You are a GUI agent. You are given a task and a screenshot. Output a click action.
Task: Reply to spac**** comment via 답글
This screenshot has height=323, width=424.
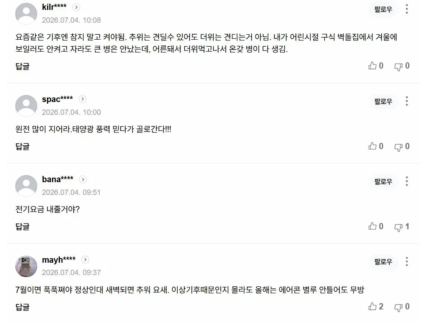[x=22, y=147]
